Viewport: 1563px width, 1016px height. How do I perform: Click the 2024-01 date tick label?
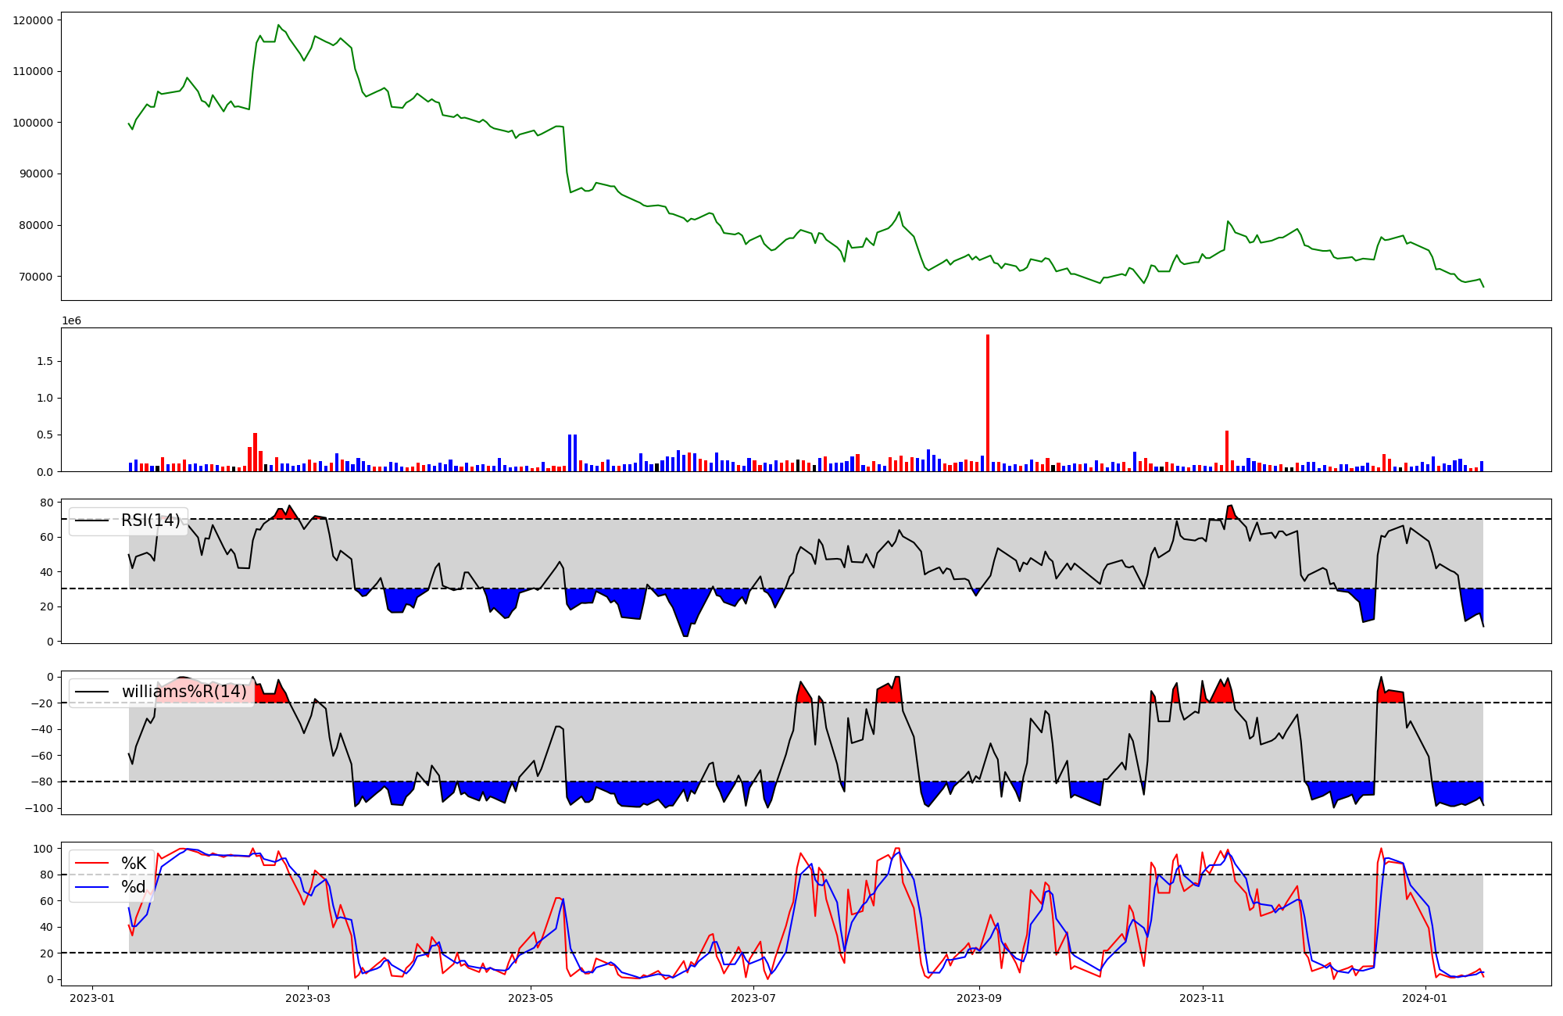pos(1425,998)
